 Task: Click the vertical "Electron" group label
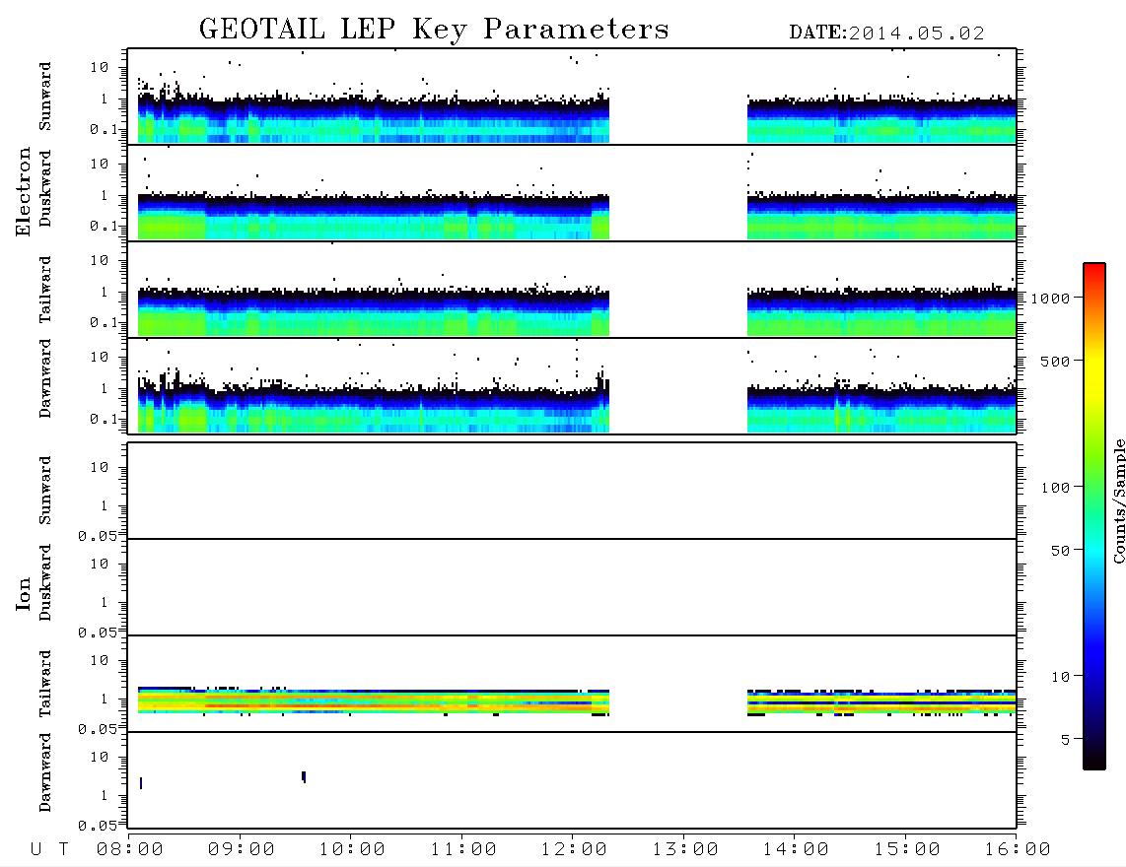(23, 191)
